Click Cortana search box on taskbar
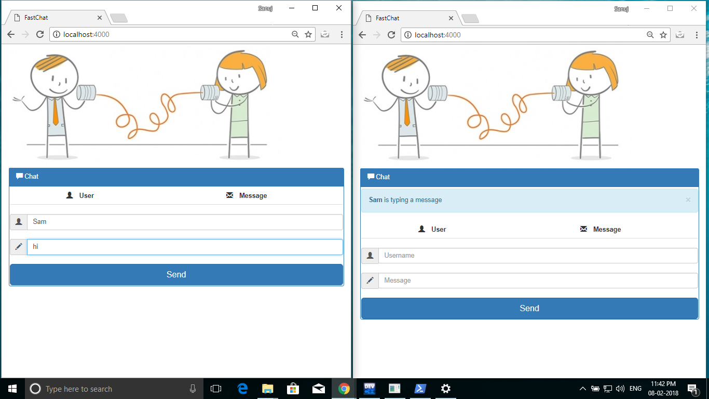 114,389
